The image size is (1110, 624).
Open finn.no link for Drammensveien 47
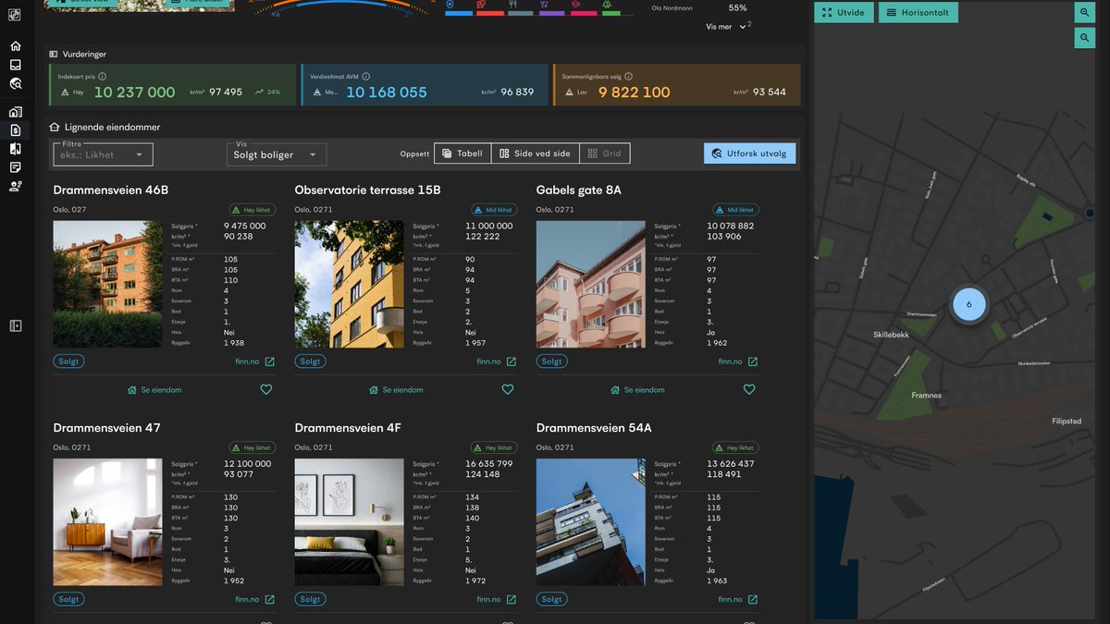255,599
